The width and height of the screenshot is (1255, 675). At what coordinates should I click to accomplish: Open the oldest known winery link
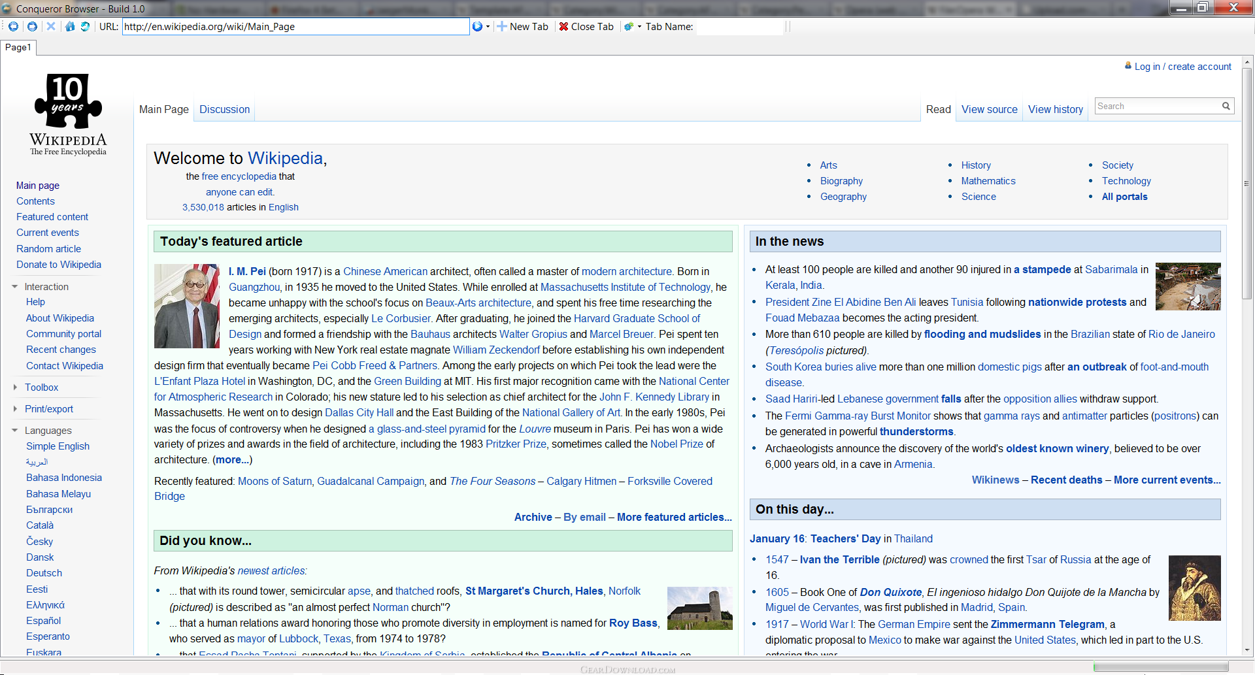coord(1057,448)
